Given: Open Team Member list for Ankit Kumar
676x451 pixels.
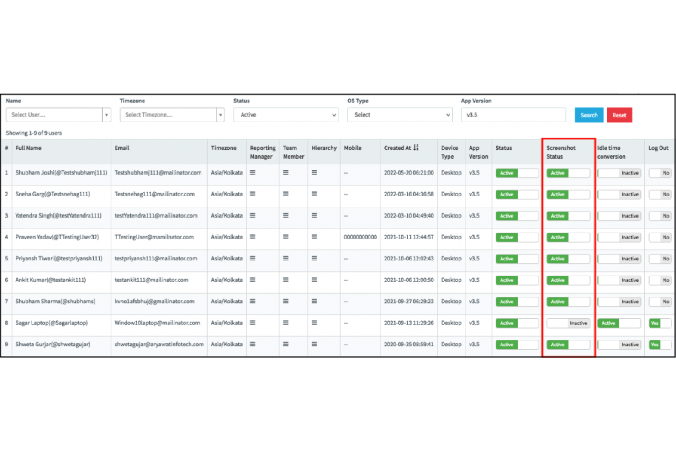Looking at the screenshot, I should point(285,280).
